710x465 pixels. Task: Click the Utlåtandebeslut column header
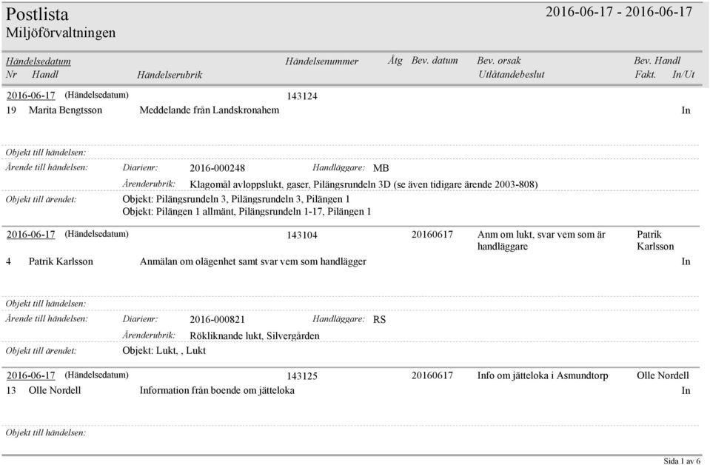(x=512, y=74)
